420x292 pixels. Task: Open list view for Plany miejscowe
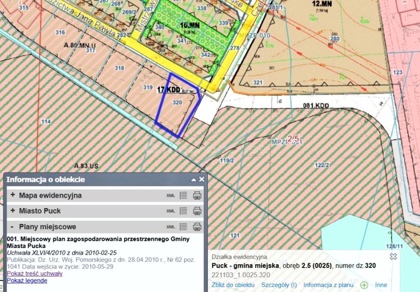(183, 227)
